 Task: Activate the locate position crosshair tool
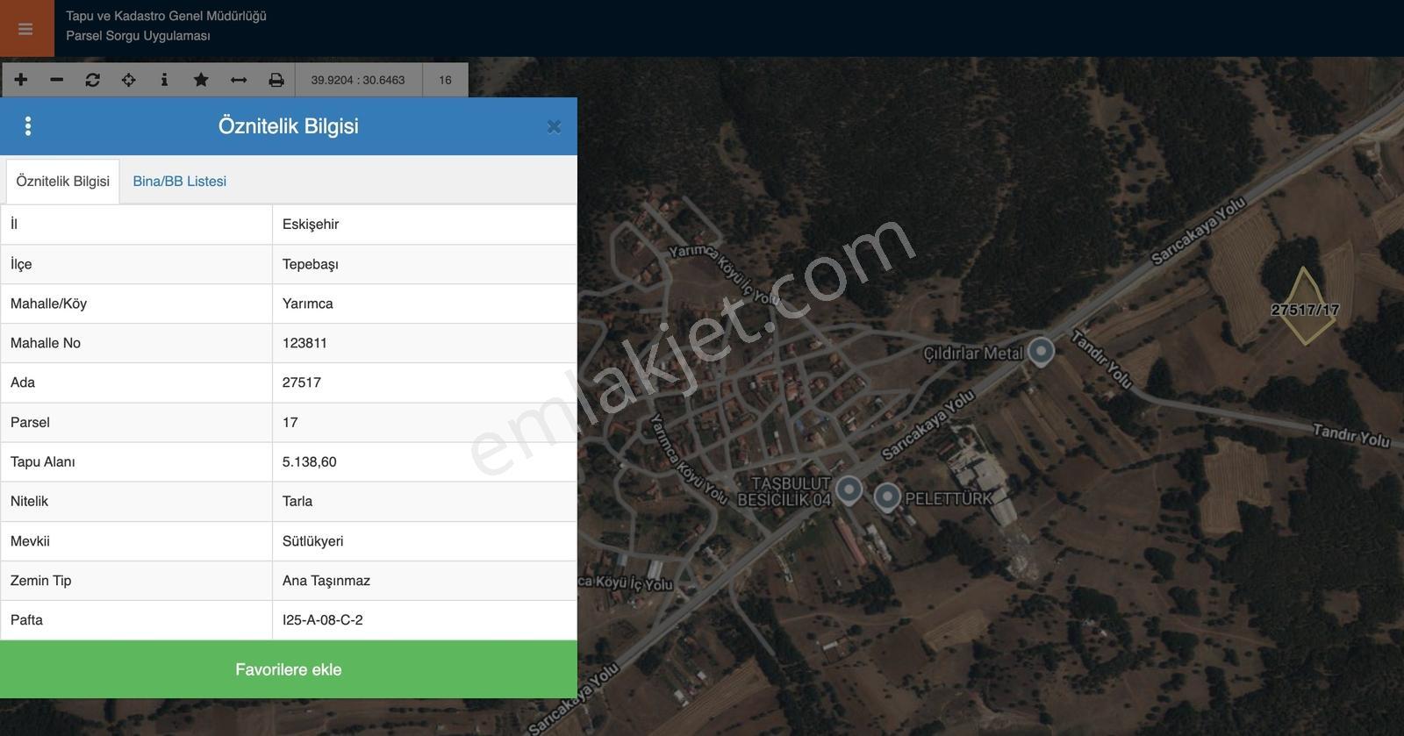[128, 80]
